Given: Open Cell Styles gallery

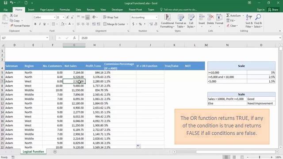Looking at the screenshot, I should pos(191,21).
